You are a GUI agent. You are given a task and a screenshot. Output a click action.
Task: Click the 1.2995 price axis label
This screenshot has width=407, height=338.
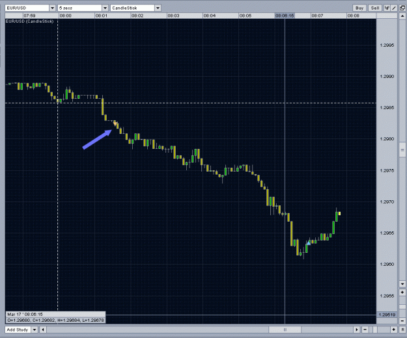click(387, 45)
